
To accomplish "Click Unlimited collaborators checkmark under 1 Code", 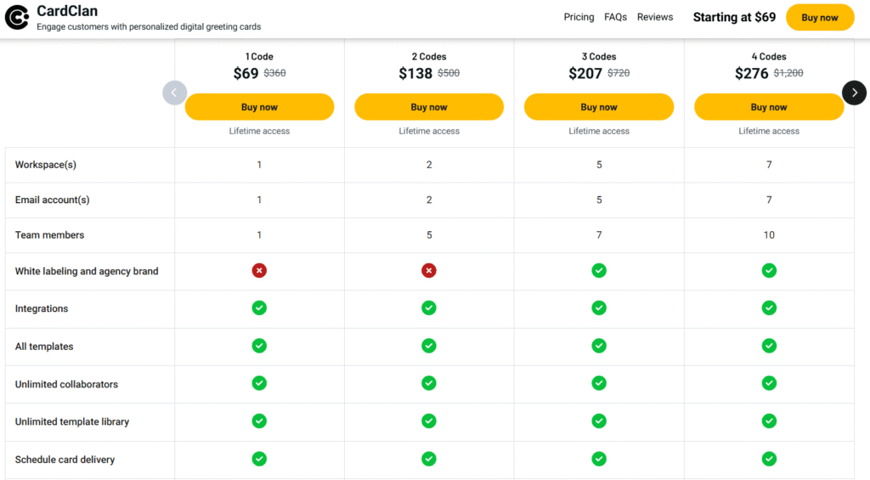I will [x=259, y=383].
